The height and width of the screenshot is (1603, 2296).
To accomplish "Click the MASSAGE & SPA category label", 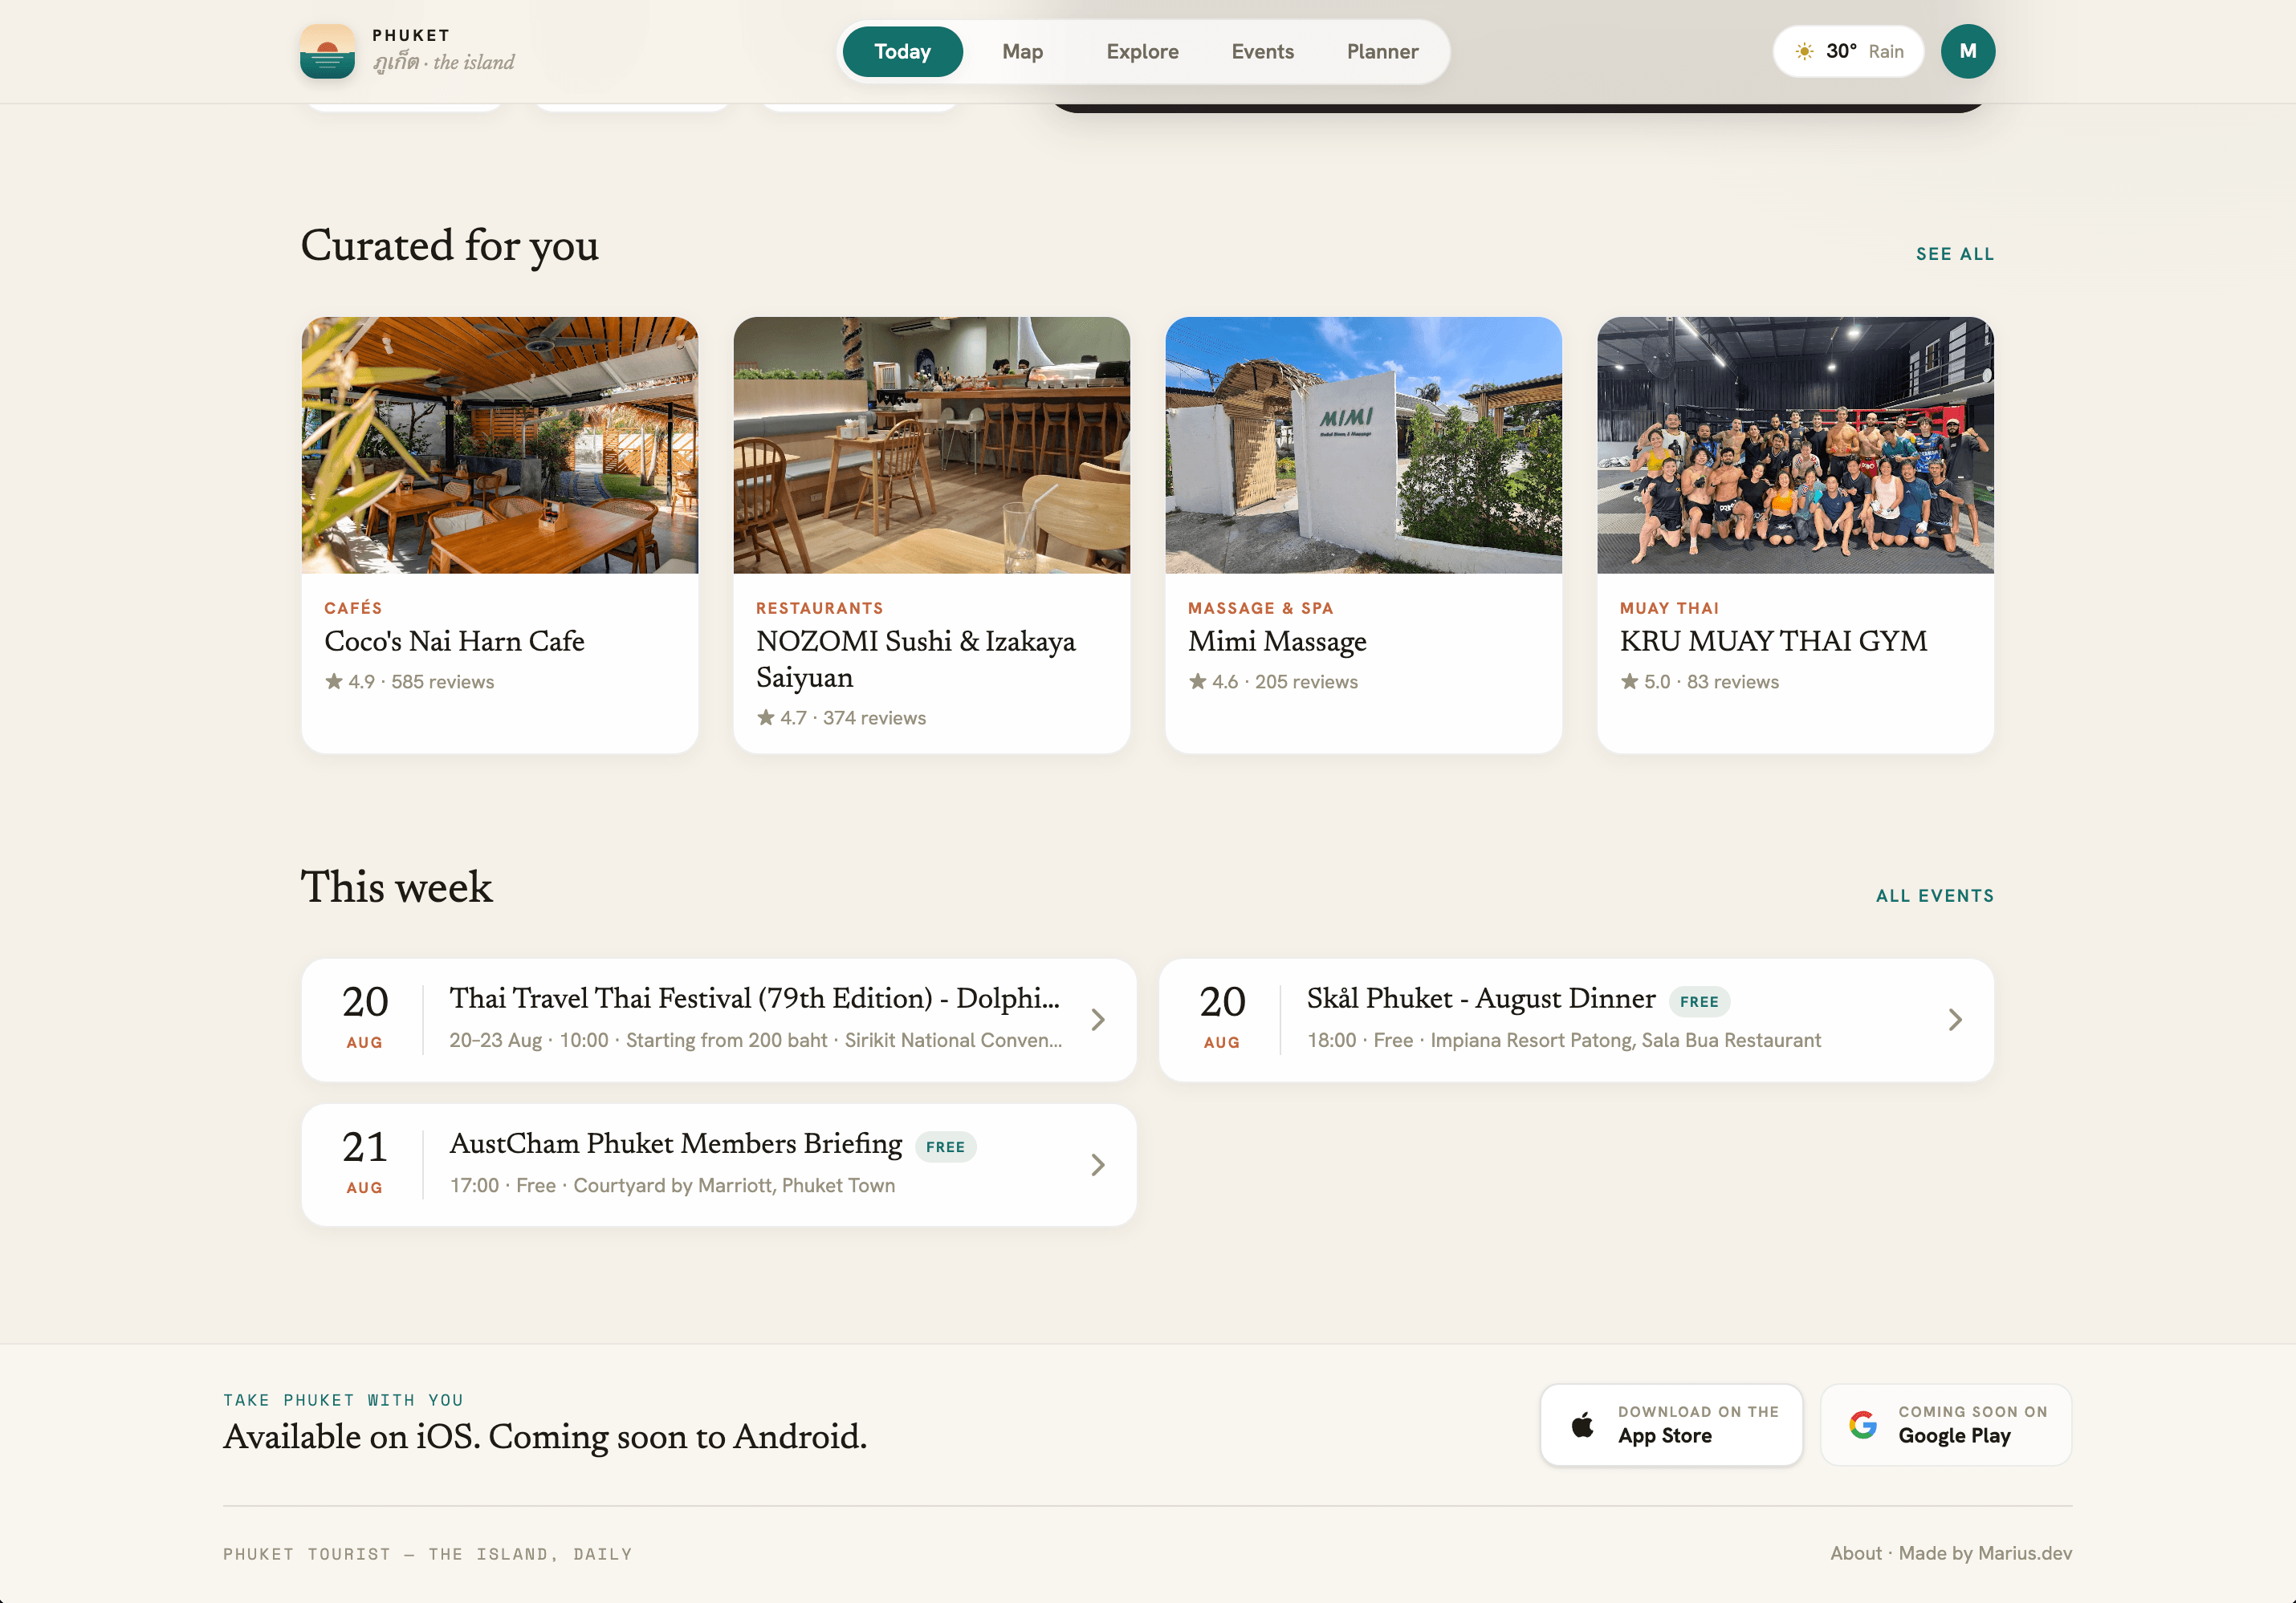I will (x=1261, y=607).
